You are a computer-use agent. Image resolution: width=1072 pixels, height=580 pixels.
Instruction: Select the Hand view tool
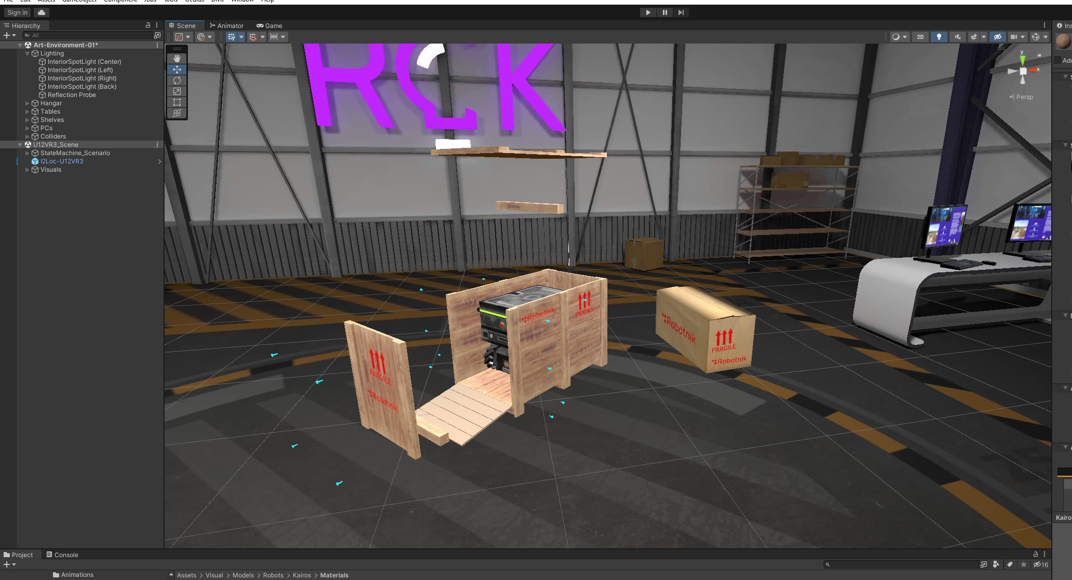point(177,59)
